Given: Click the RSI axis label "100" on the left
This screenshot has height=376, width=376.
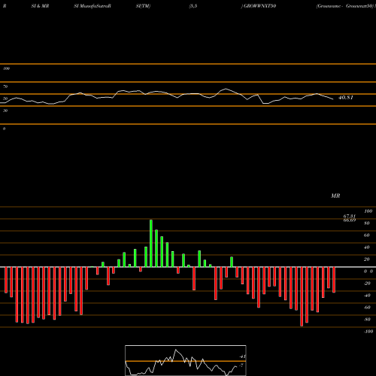Looking at the screenshot, I should click(x=6, y=68).
